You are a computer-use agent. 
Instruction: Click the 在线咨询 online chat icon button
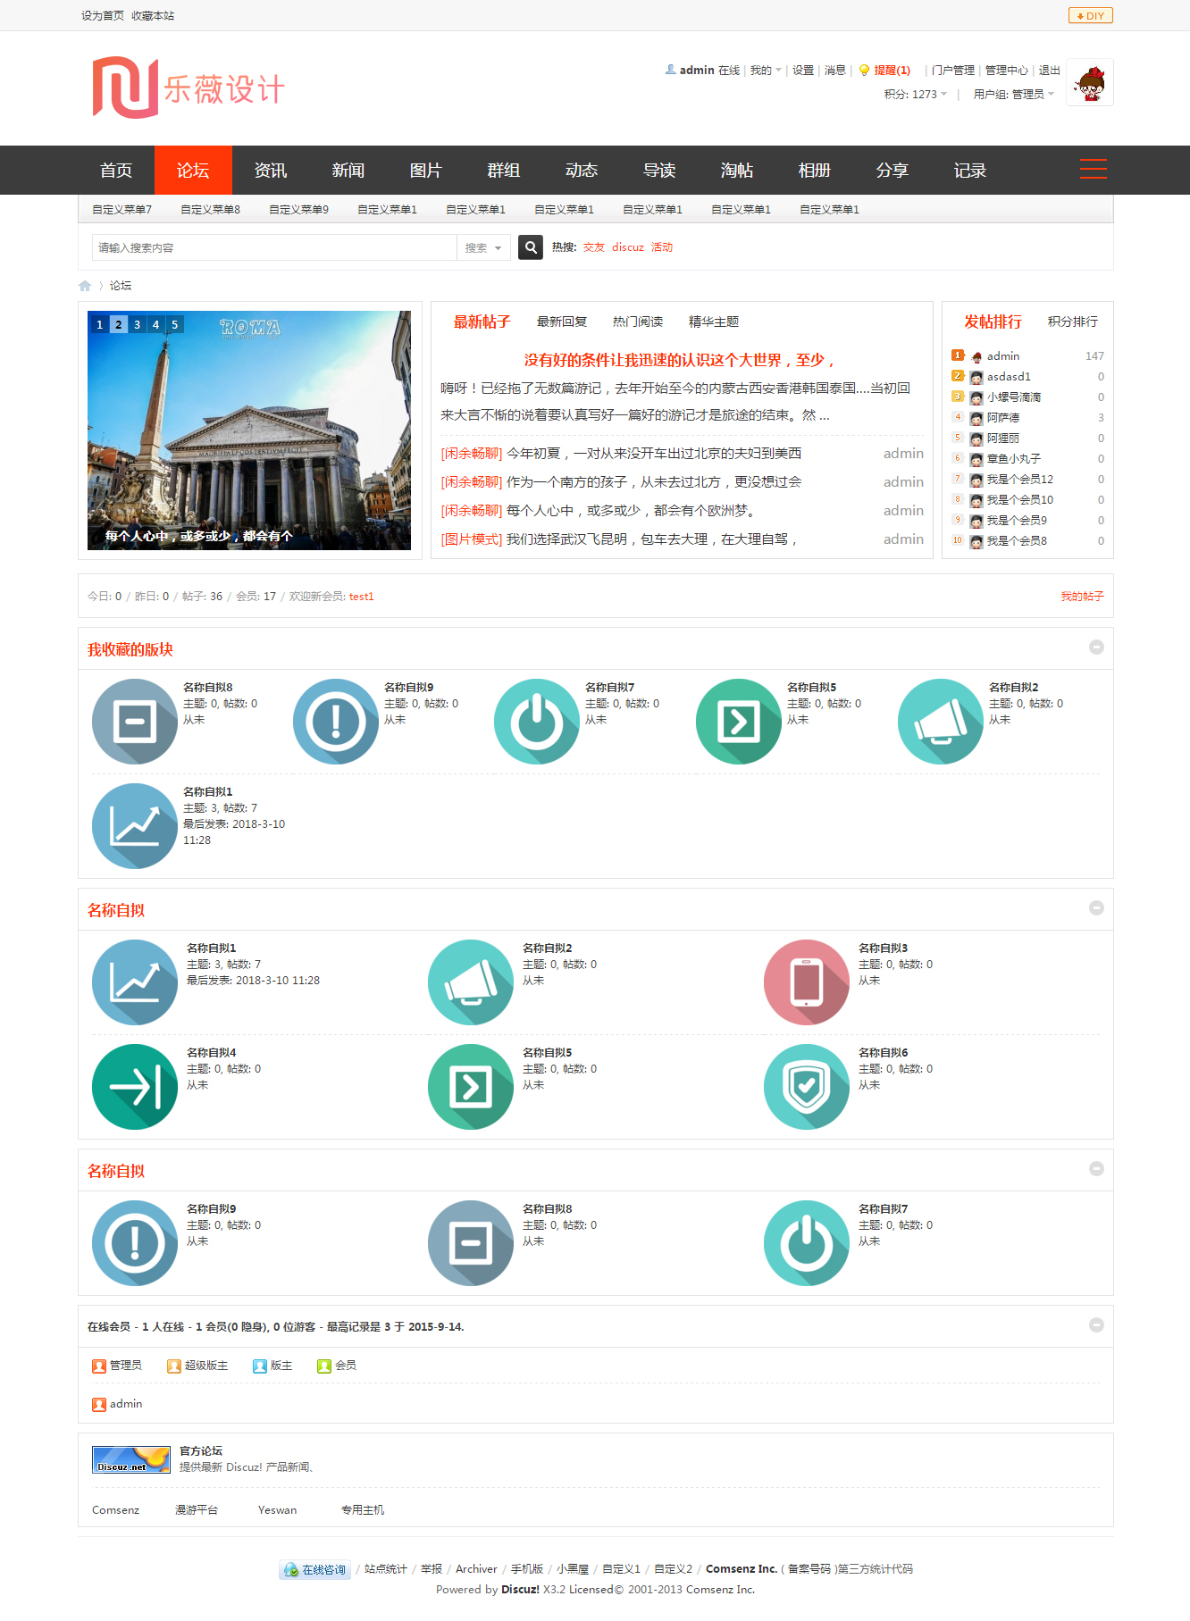click(314, 1569)
